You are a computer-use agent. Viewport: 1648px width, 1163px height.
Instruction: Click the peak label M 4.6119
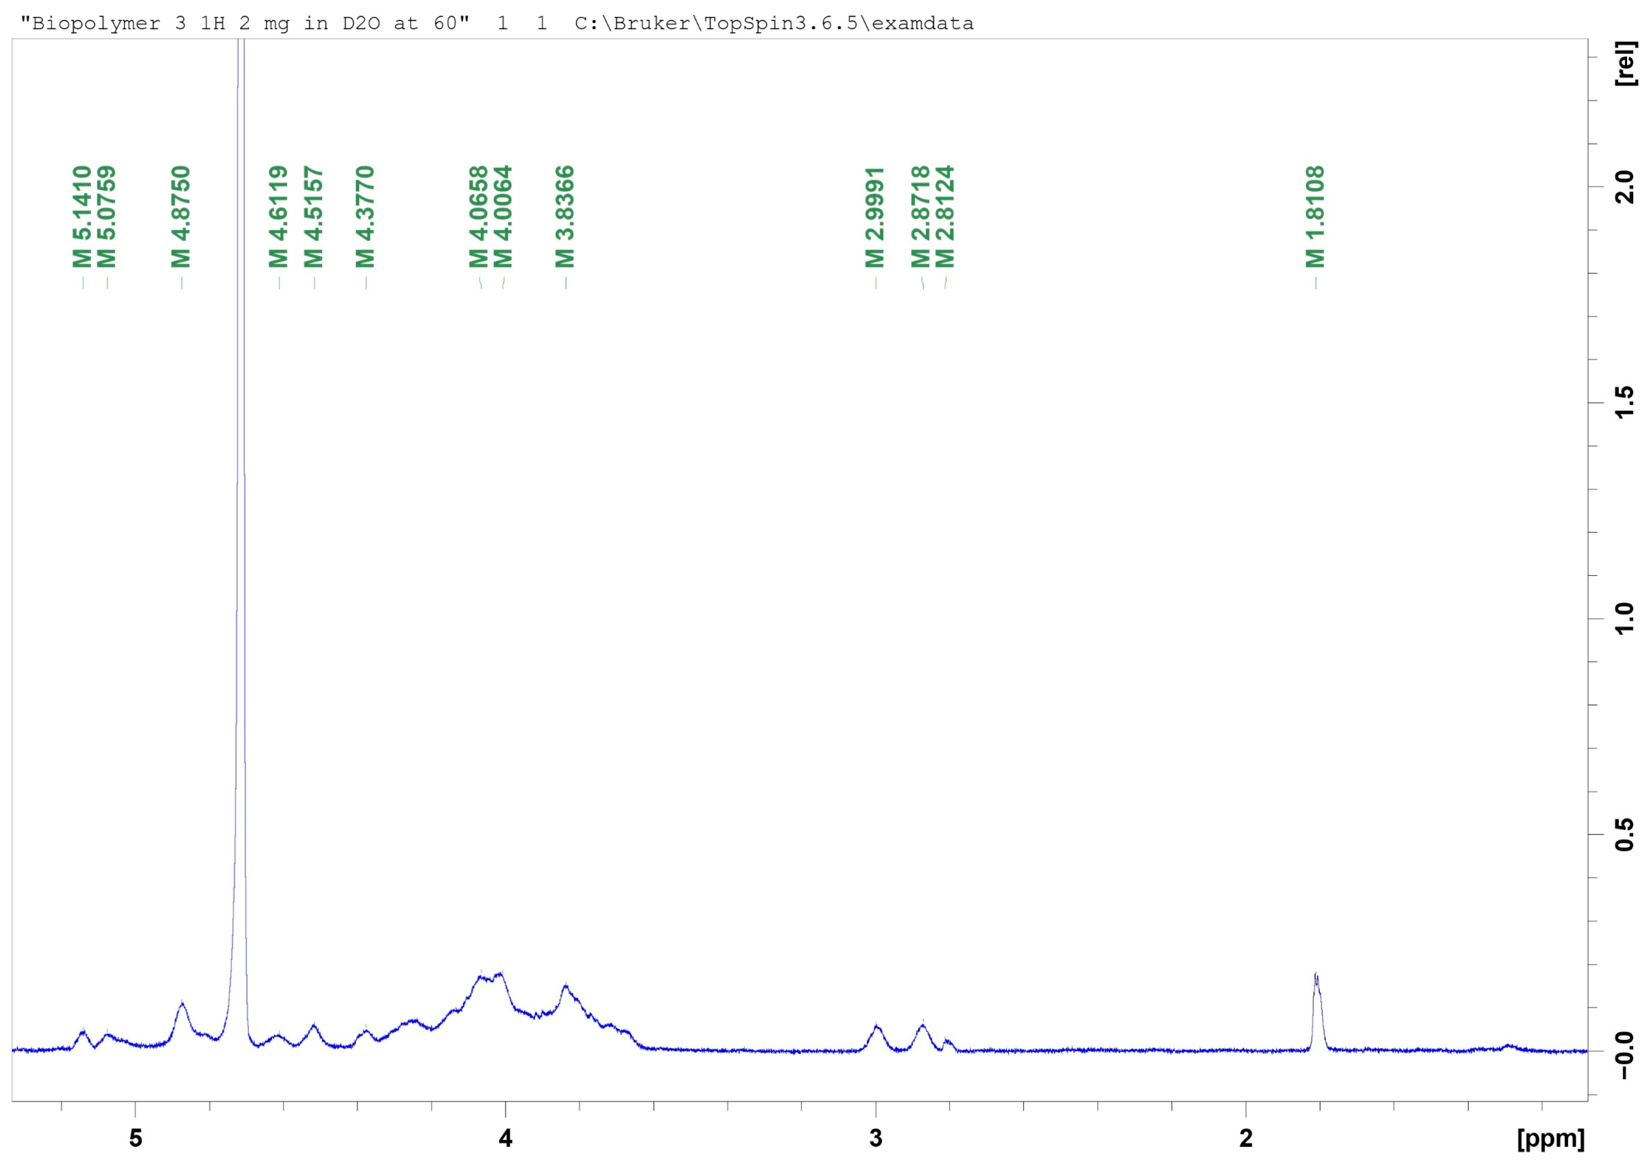[279, 217]
